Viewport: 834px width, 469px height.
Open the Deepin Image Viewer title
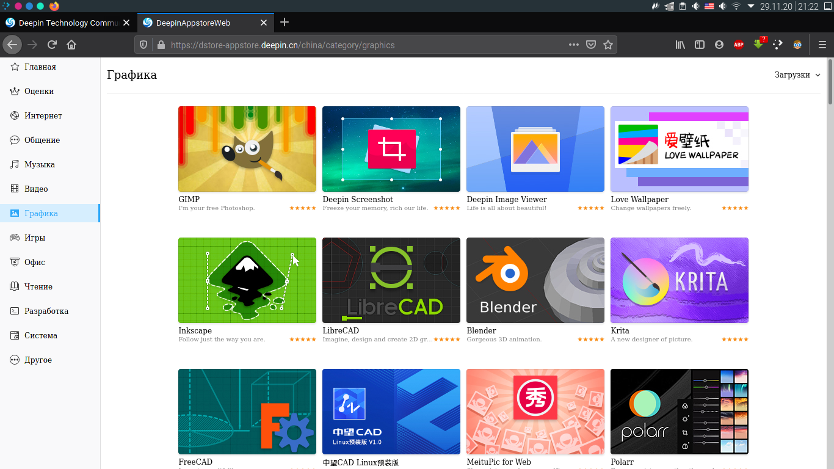(507, 199)
